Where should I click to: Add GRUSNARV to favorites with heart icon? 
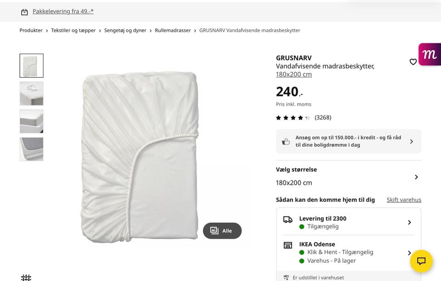413,62
